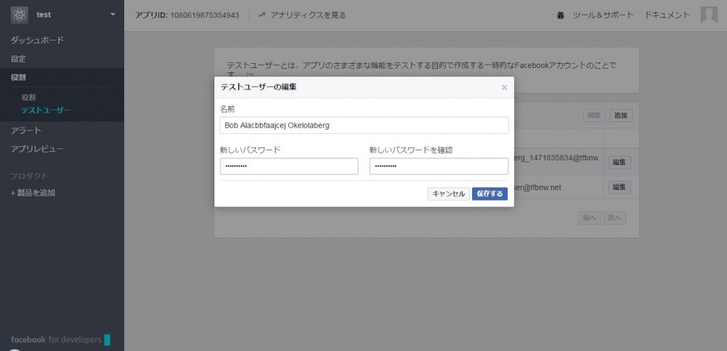The width and height of the screenshot is (727, 351).
Task: Click the アナリティクスを見る link
Action: tap(308, 16)
